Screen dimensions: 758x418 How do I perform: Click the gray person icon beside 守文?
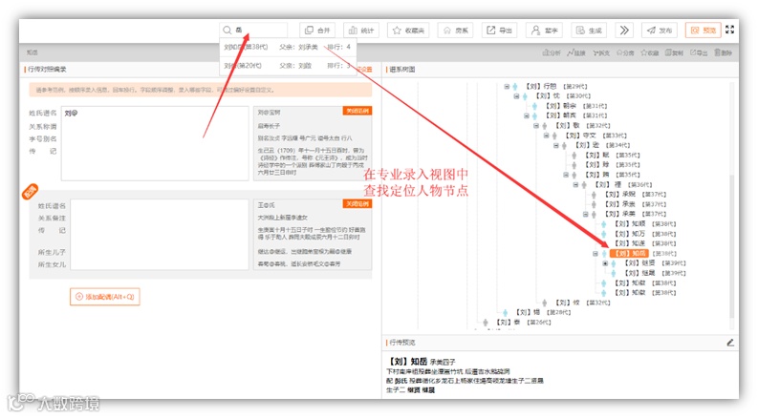click(x=554, y=136)
